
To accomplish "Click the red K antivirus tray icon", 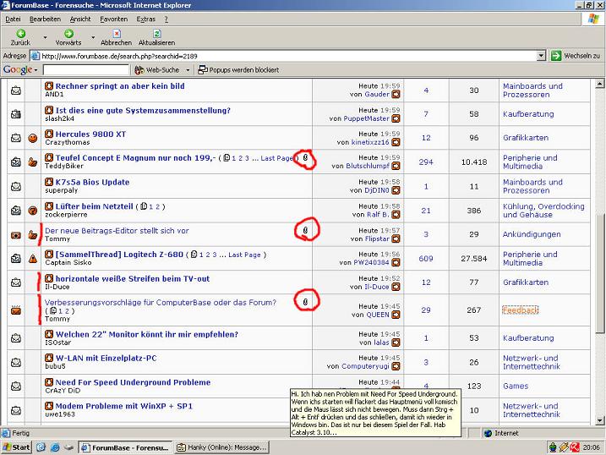I will coord(575,447).
